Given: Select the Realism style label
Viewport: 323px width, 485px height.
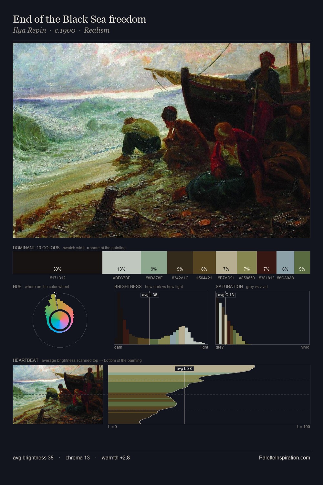Looking at the screenshot, I should pos(97,30).
